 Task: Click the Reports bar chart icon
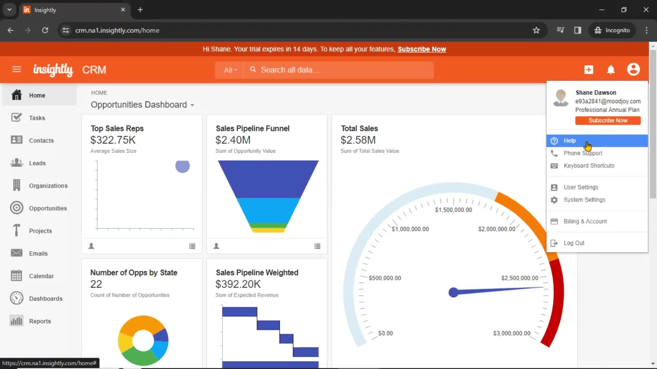(16, 320)
